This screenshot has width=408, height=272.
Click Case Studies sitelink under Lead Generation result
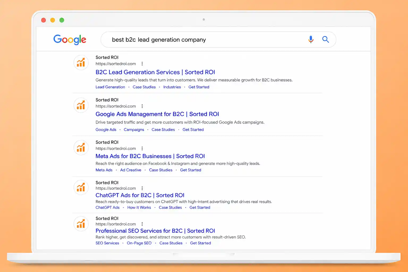[x=144, y=87]
